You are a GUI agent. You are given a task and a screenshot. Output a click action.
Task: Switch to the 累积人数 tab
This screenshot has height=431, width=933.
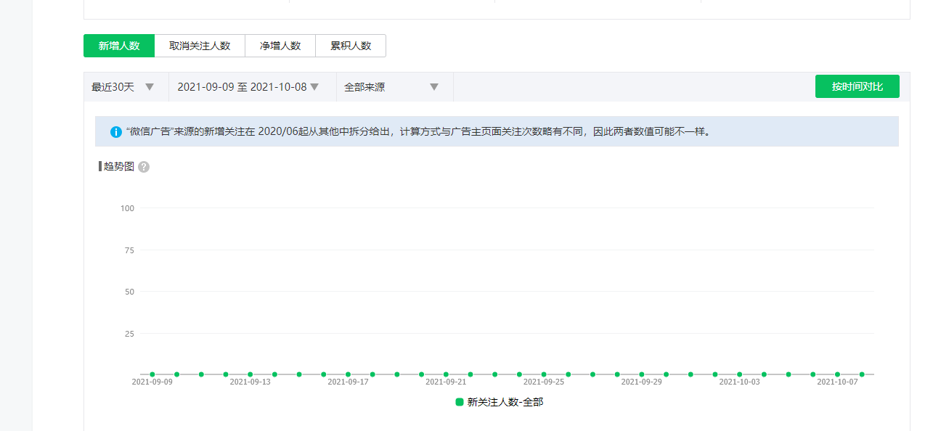coord(351,46)
